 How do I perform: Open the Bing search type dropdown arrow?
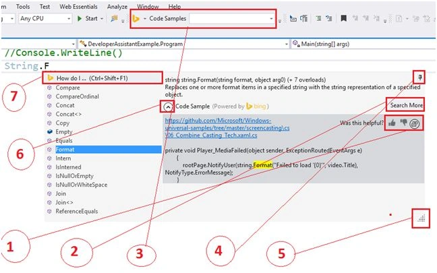click(x=144, y=19)
